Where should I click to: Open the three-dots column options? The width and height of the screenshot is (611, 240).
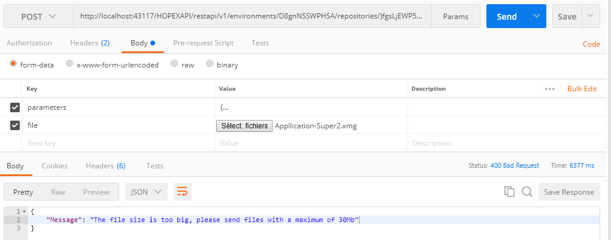tap(550, 89)
